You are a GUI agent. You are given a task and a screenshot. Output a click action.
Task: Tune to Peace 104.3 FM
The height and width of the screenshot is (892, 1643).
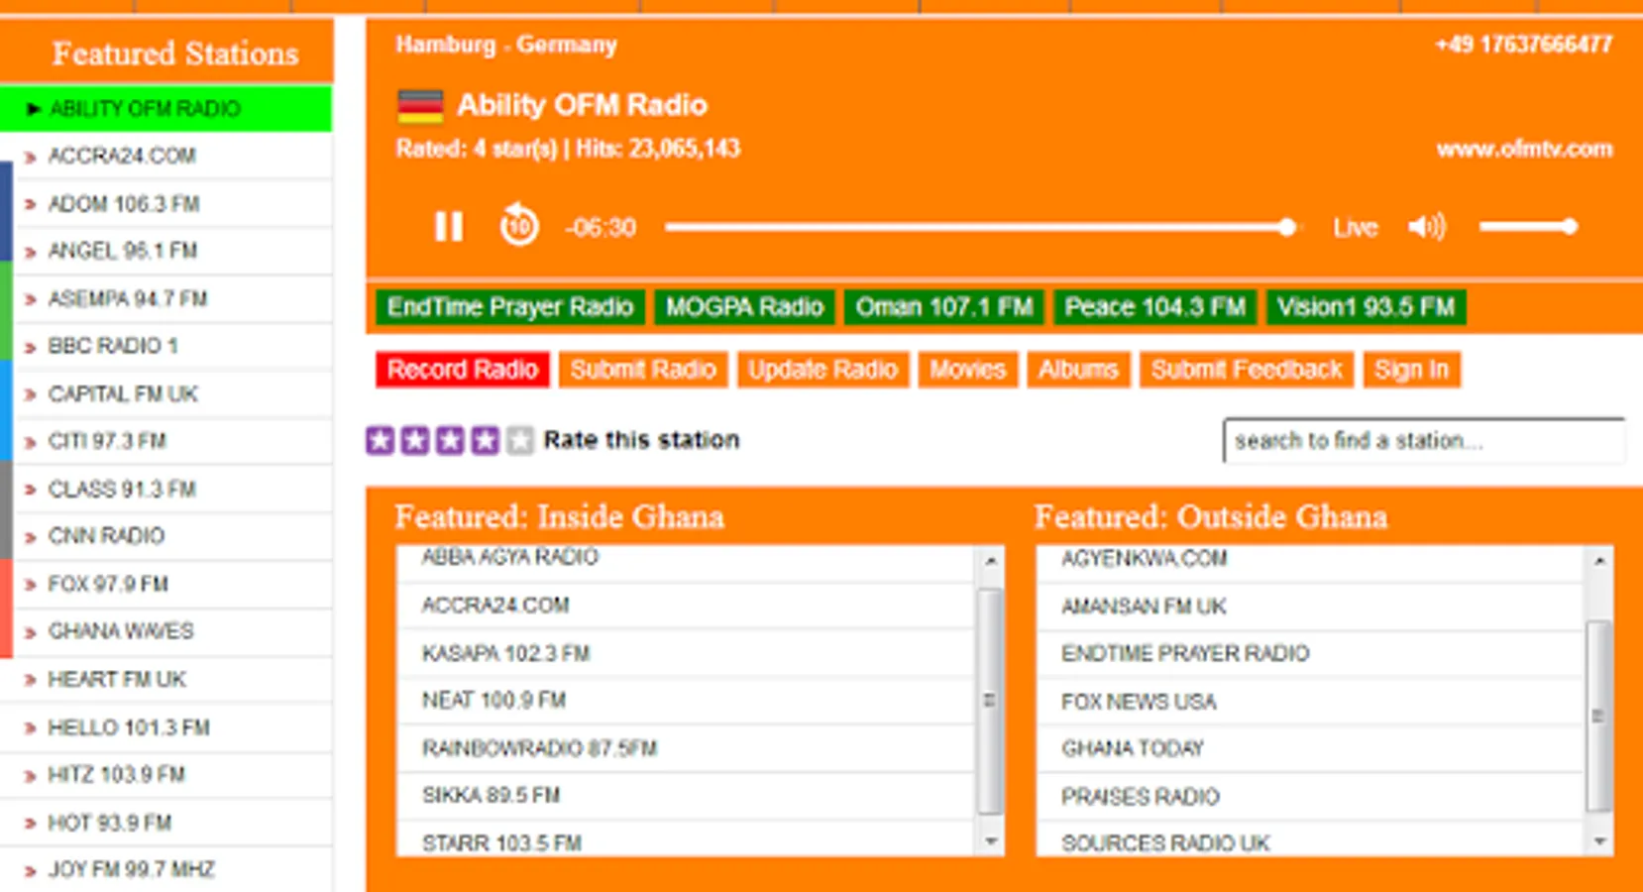[x=1155, y=307]
